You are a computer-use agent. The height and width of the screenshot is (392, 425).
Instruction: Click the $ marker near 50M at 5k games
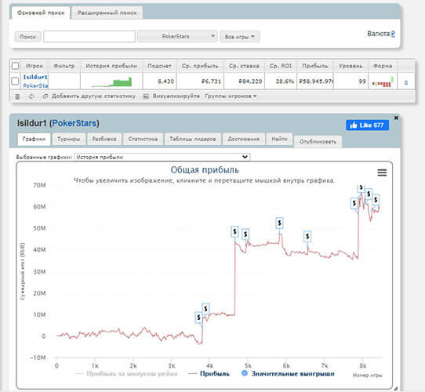[x=245, y=234]
